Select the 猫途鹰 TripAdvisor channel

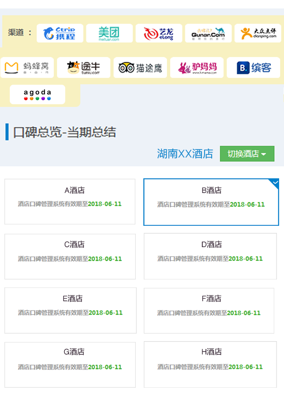coord(140,67)
